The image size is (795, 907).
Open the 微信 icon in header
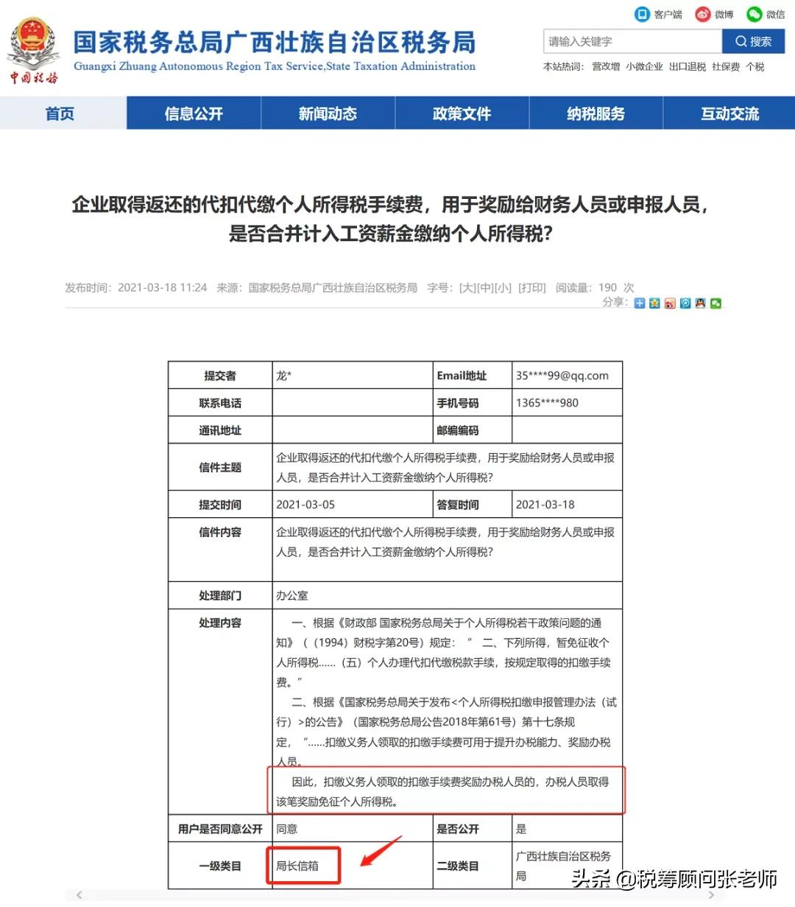pos(755,14)
